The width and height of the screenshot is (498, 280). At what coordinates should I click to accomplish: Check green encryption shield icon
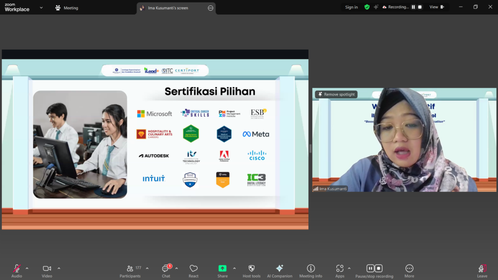click(367, 7)
